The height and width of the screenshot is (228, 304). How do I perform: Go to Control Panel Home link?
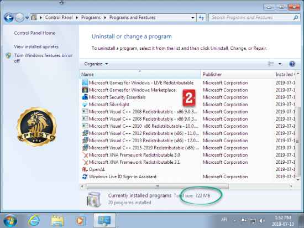[x=35, y=33]
